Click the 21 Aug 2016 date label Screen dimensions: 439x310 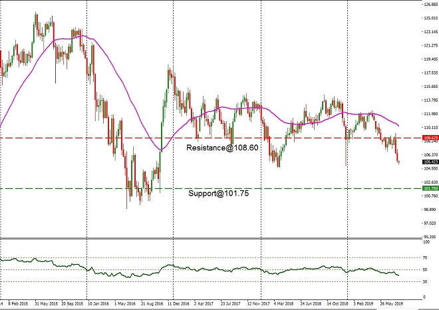(152, 303)
